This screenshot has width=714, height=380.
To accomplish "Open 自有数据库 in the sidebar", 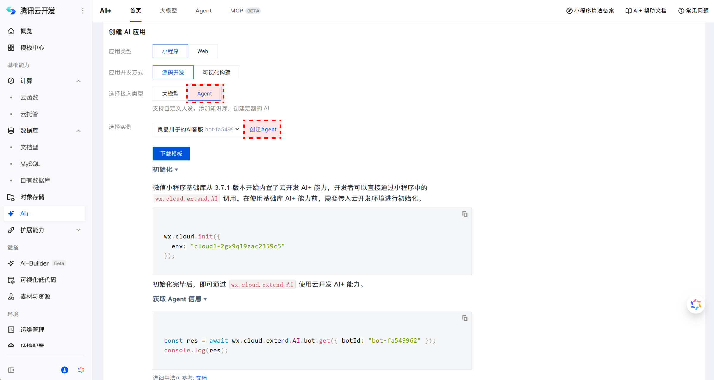I will click(x=35, y=180).
